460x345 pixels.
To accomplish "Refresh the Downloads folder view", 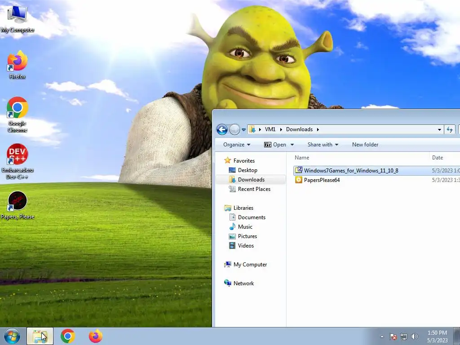I will click(450, 129).
